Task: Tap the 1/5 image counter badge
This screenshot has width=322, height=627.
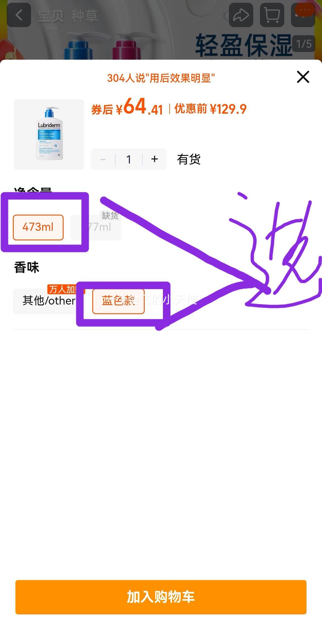Action: coord(304,44)
